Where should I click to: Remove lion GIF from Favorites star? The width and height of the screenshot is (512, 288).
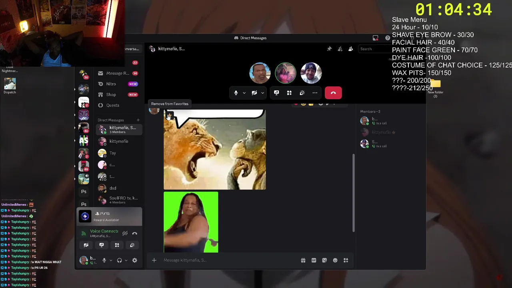point(169,116)
